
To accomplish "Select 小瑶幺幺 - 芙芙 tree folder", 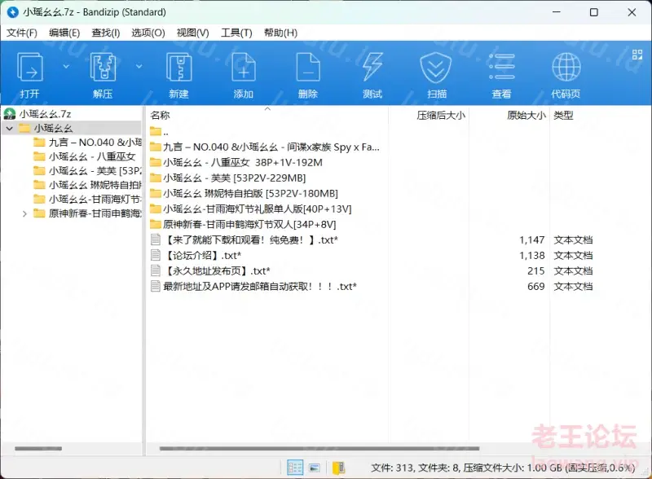I will tap(95, 171).
